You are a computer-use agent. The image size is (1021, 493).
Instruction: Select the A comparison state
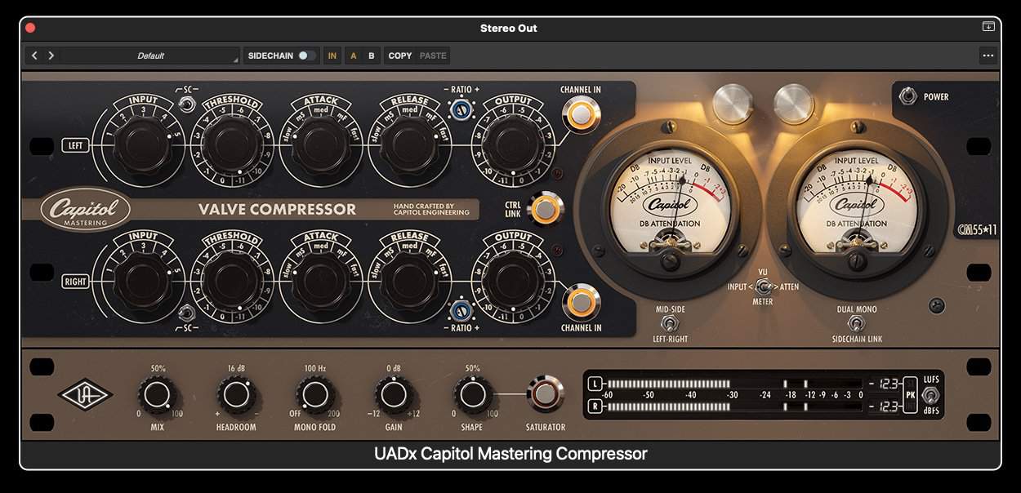point(354,56)
